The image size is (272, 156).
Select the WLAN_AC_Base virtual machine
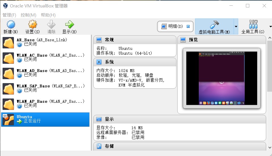click(45, 58)
